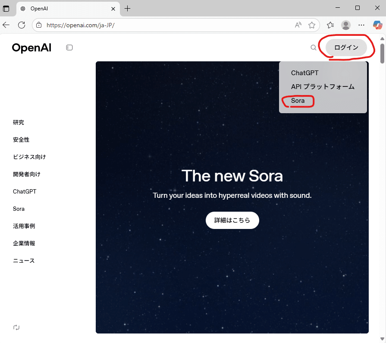Click inside the browser address bar

pos(129,25)
